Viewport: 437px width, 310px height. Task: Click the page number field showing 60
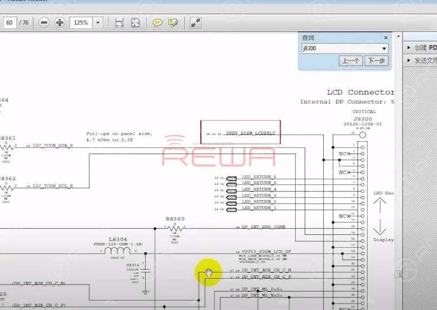pos(9,23)
